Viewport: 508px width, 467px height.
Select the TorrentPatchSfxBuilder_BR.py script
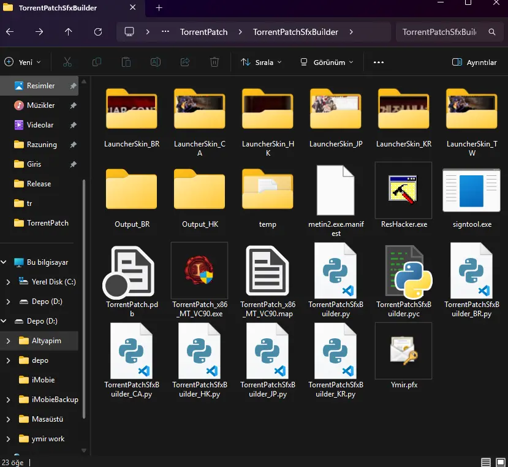(x=471, y=271)
